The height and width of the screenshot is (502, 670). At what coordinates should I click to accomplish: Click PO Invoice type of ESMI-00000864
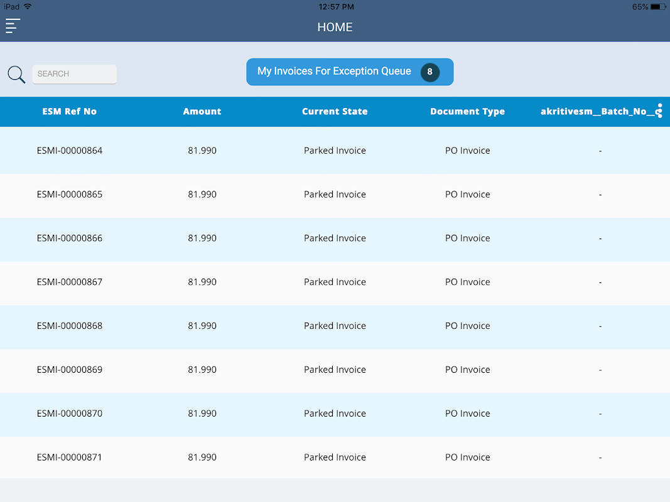click(x=467, y=151)
